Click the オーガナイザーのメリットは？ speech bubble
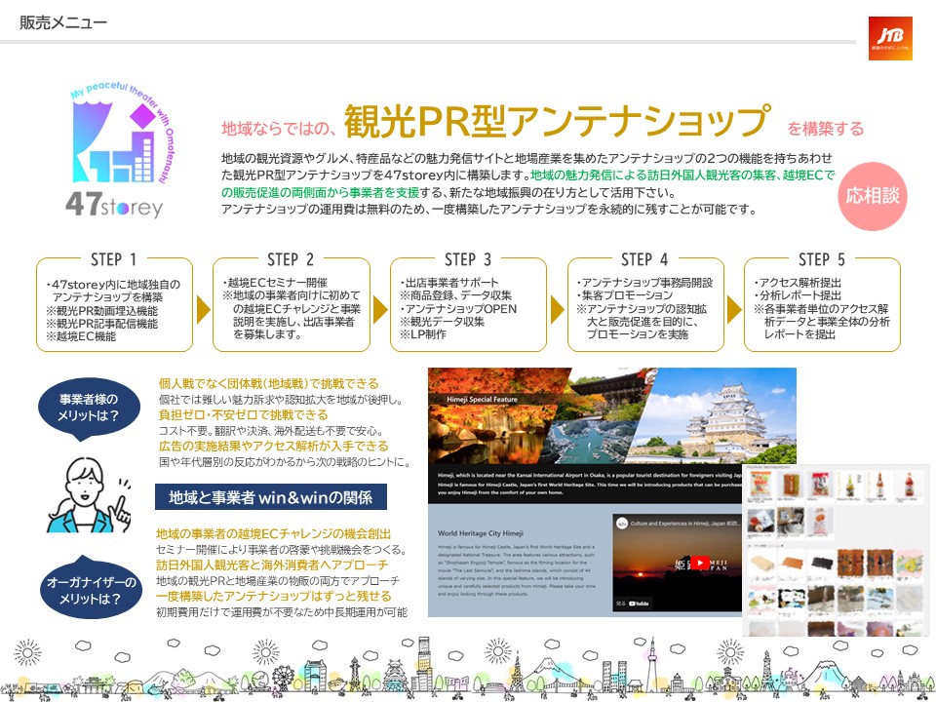The image size is (936, 702). coord(91,588)
